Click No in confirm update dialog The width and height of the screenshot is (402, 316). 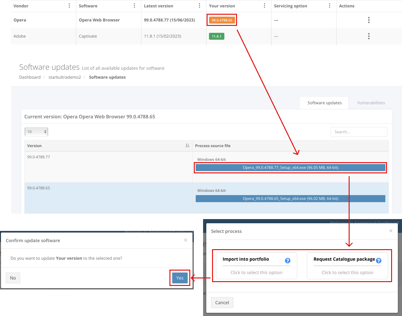pyautogui.click(x=13, y=278)
